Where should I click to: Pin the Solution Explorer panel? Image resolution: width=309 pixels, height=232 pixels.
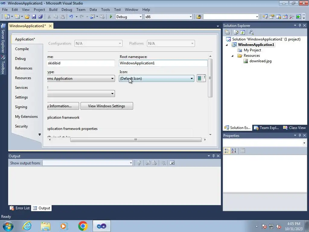[300, 25]
